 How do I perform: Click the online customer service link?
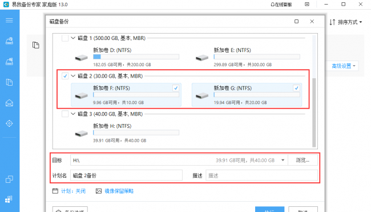click(281, 5)
